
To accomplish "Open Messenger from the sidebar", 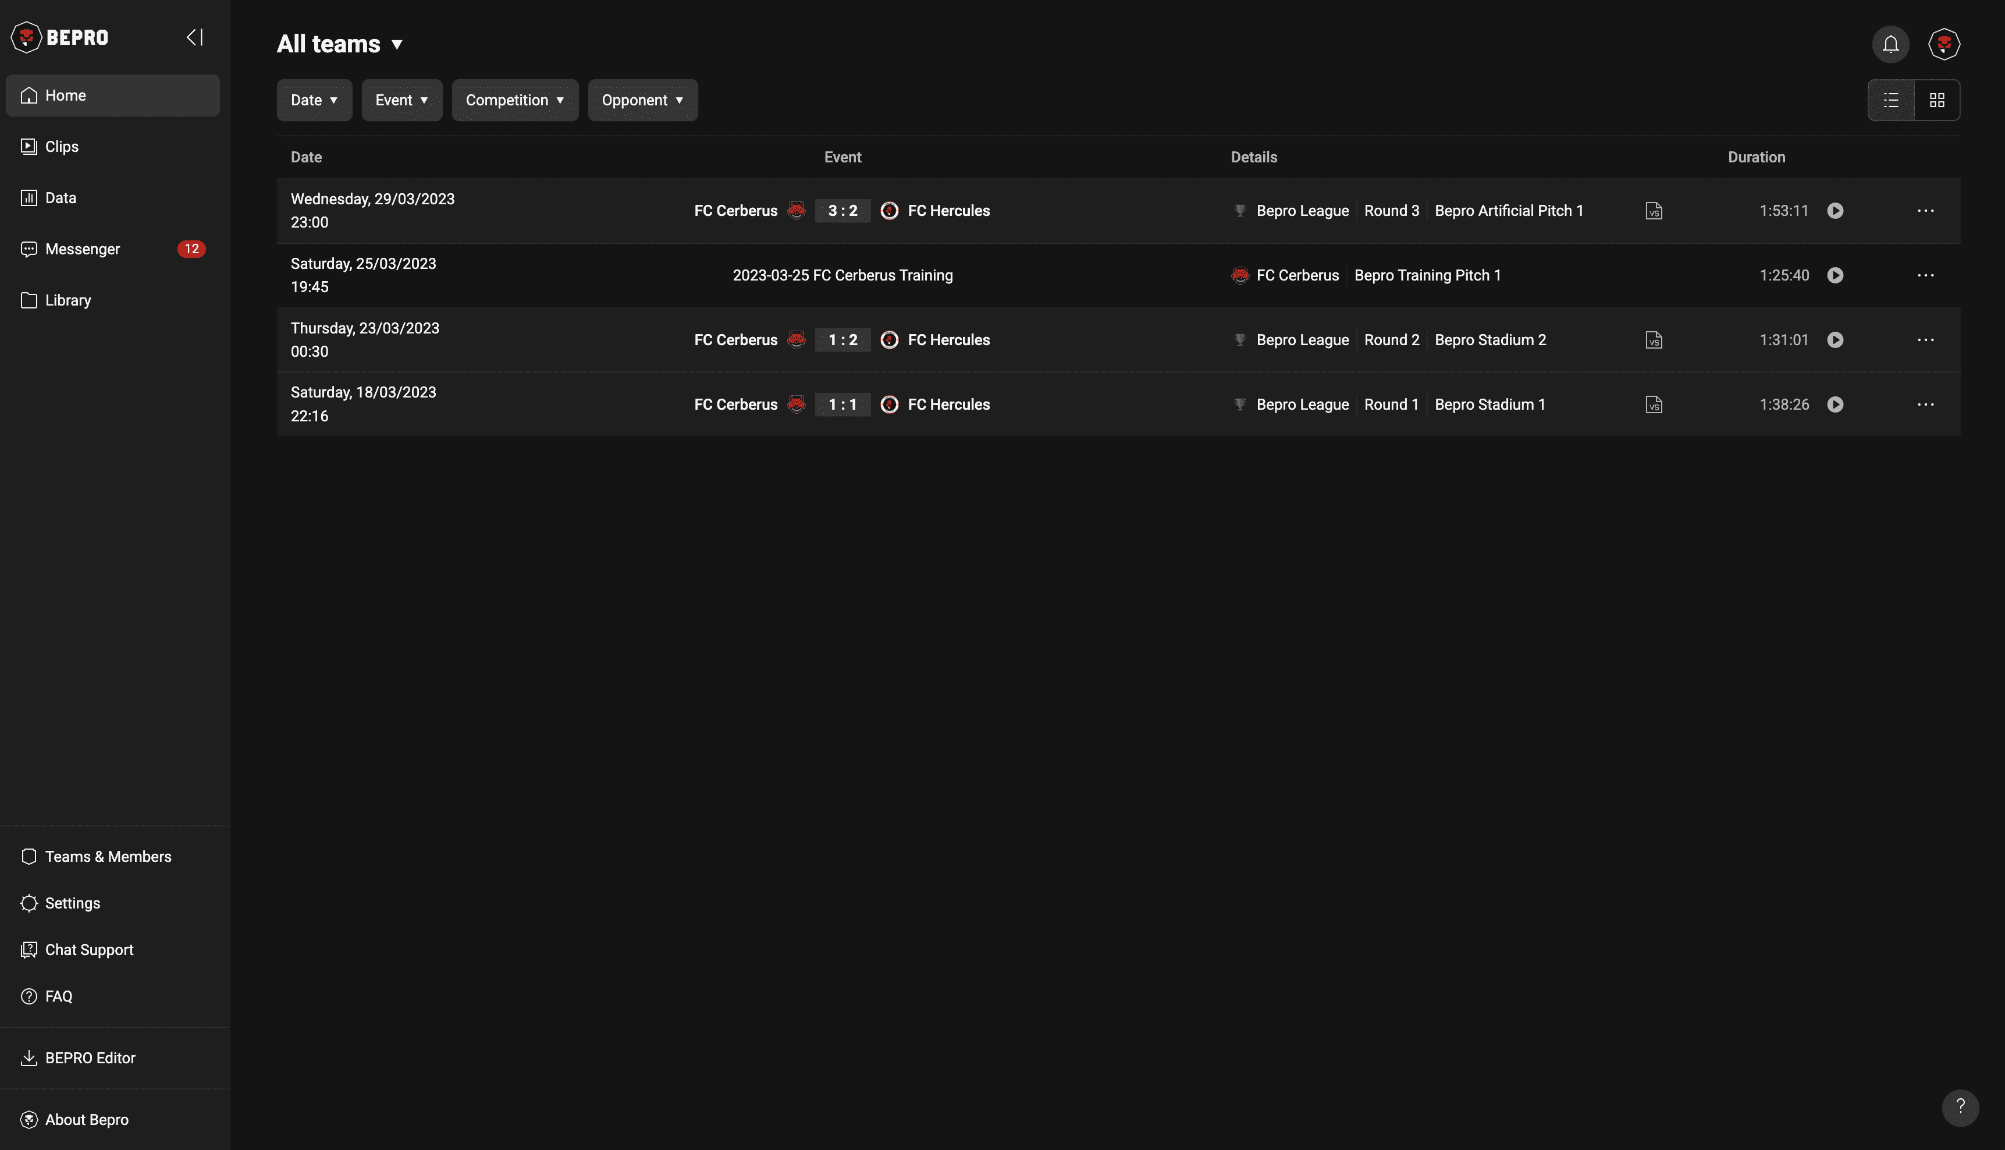I will (x=82, y=250).
